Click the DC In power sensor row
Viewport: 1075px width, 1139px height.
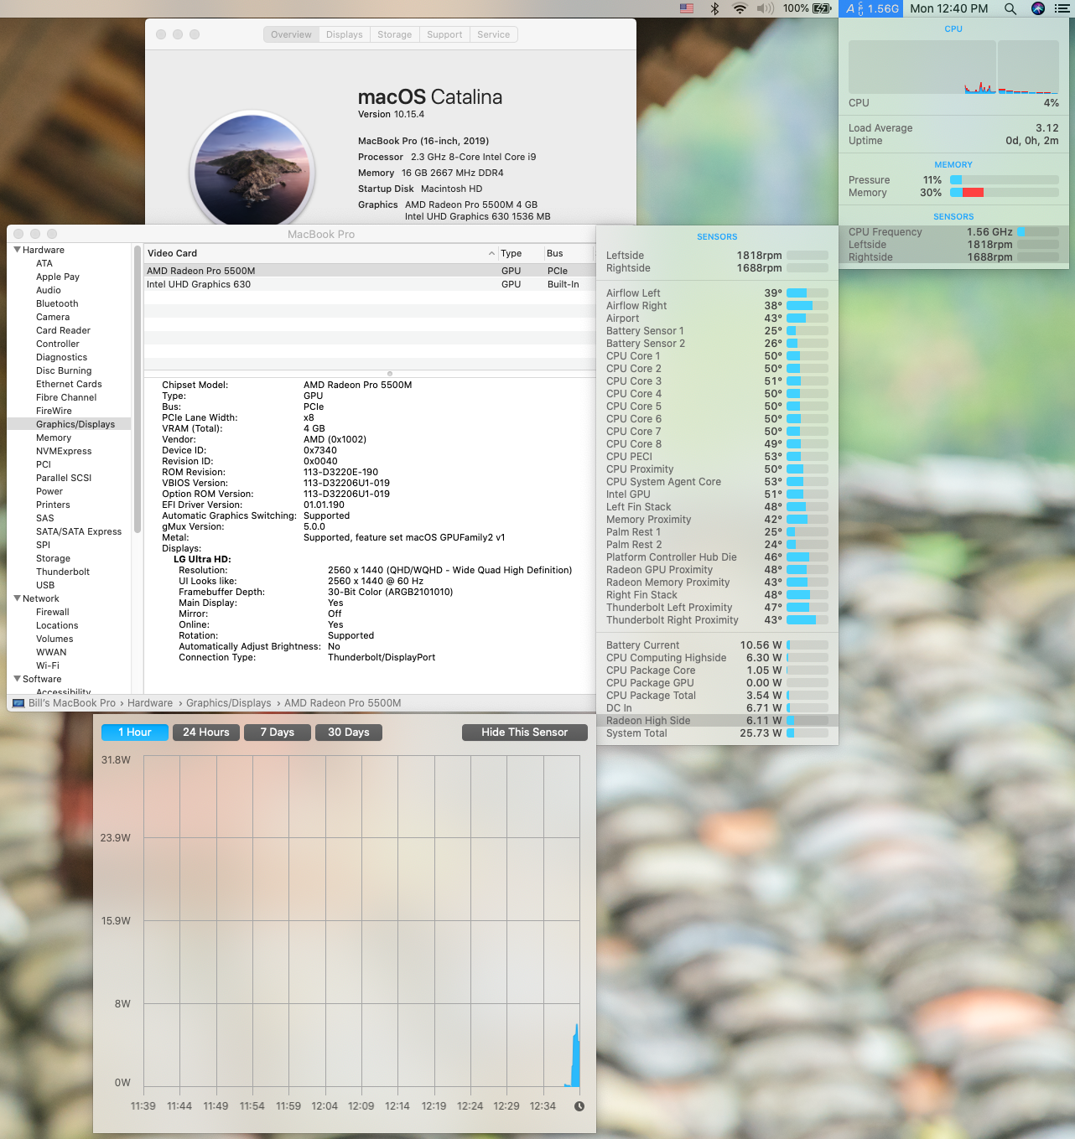(x=717, y=708)
